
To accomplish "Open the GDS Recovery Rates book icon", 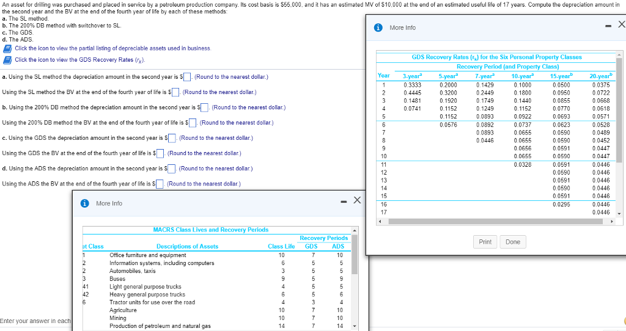I will [x=7, y=60].
